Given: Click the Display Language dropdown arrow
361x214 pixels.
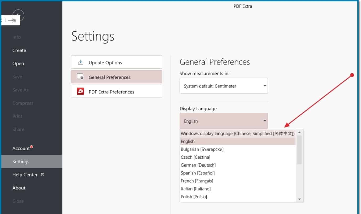Looking at the screenshot, I should pyautogui.click(x=265, y=121).
